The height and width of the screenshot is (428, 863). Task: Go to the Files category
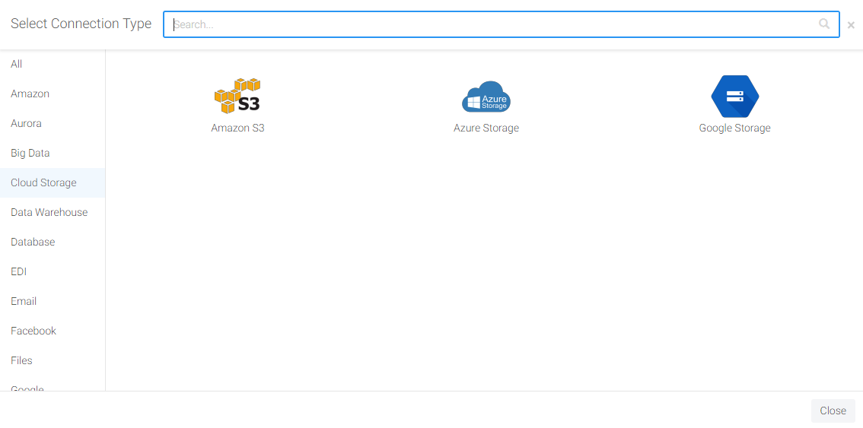53,361
